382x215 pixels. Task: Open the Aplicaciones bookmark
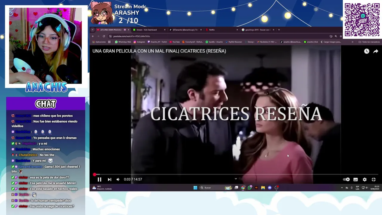point(99,42)
